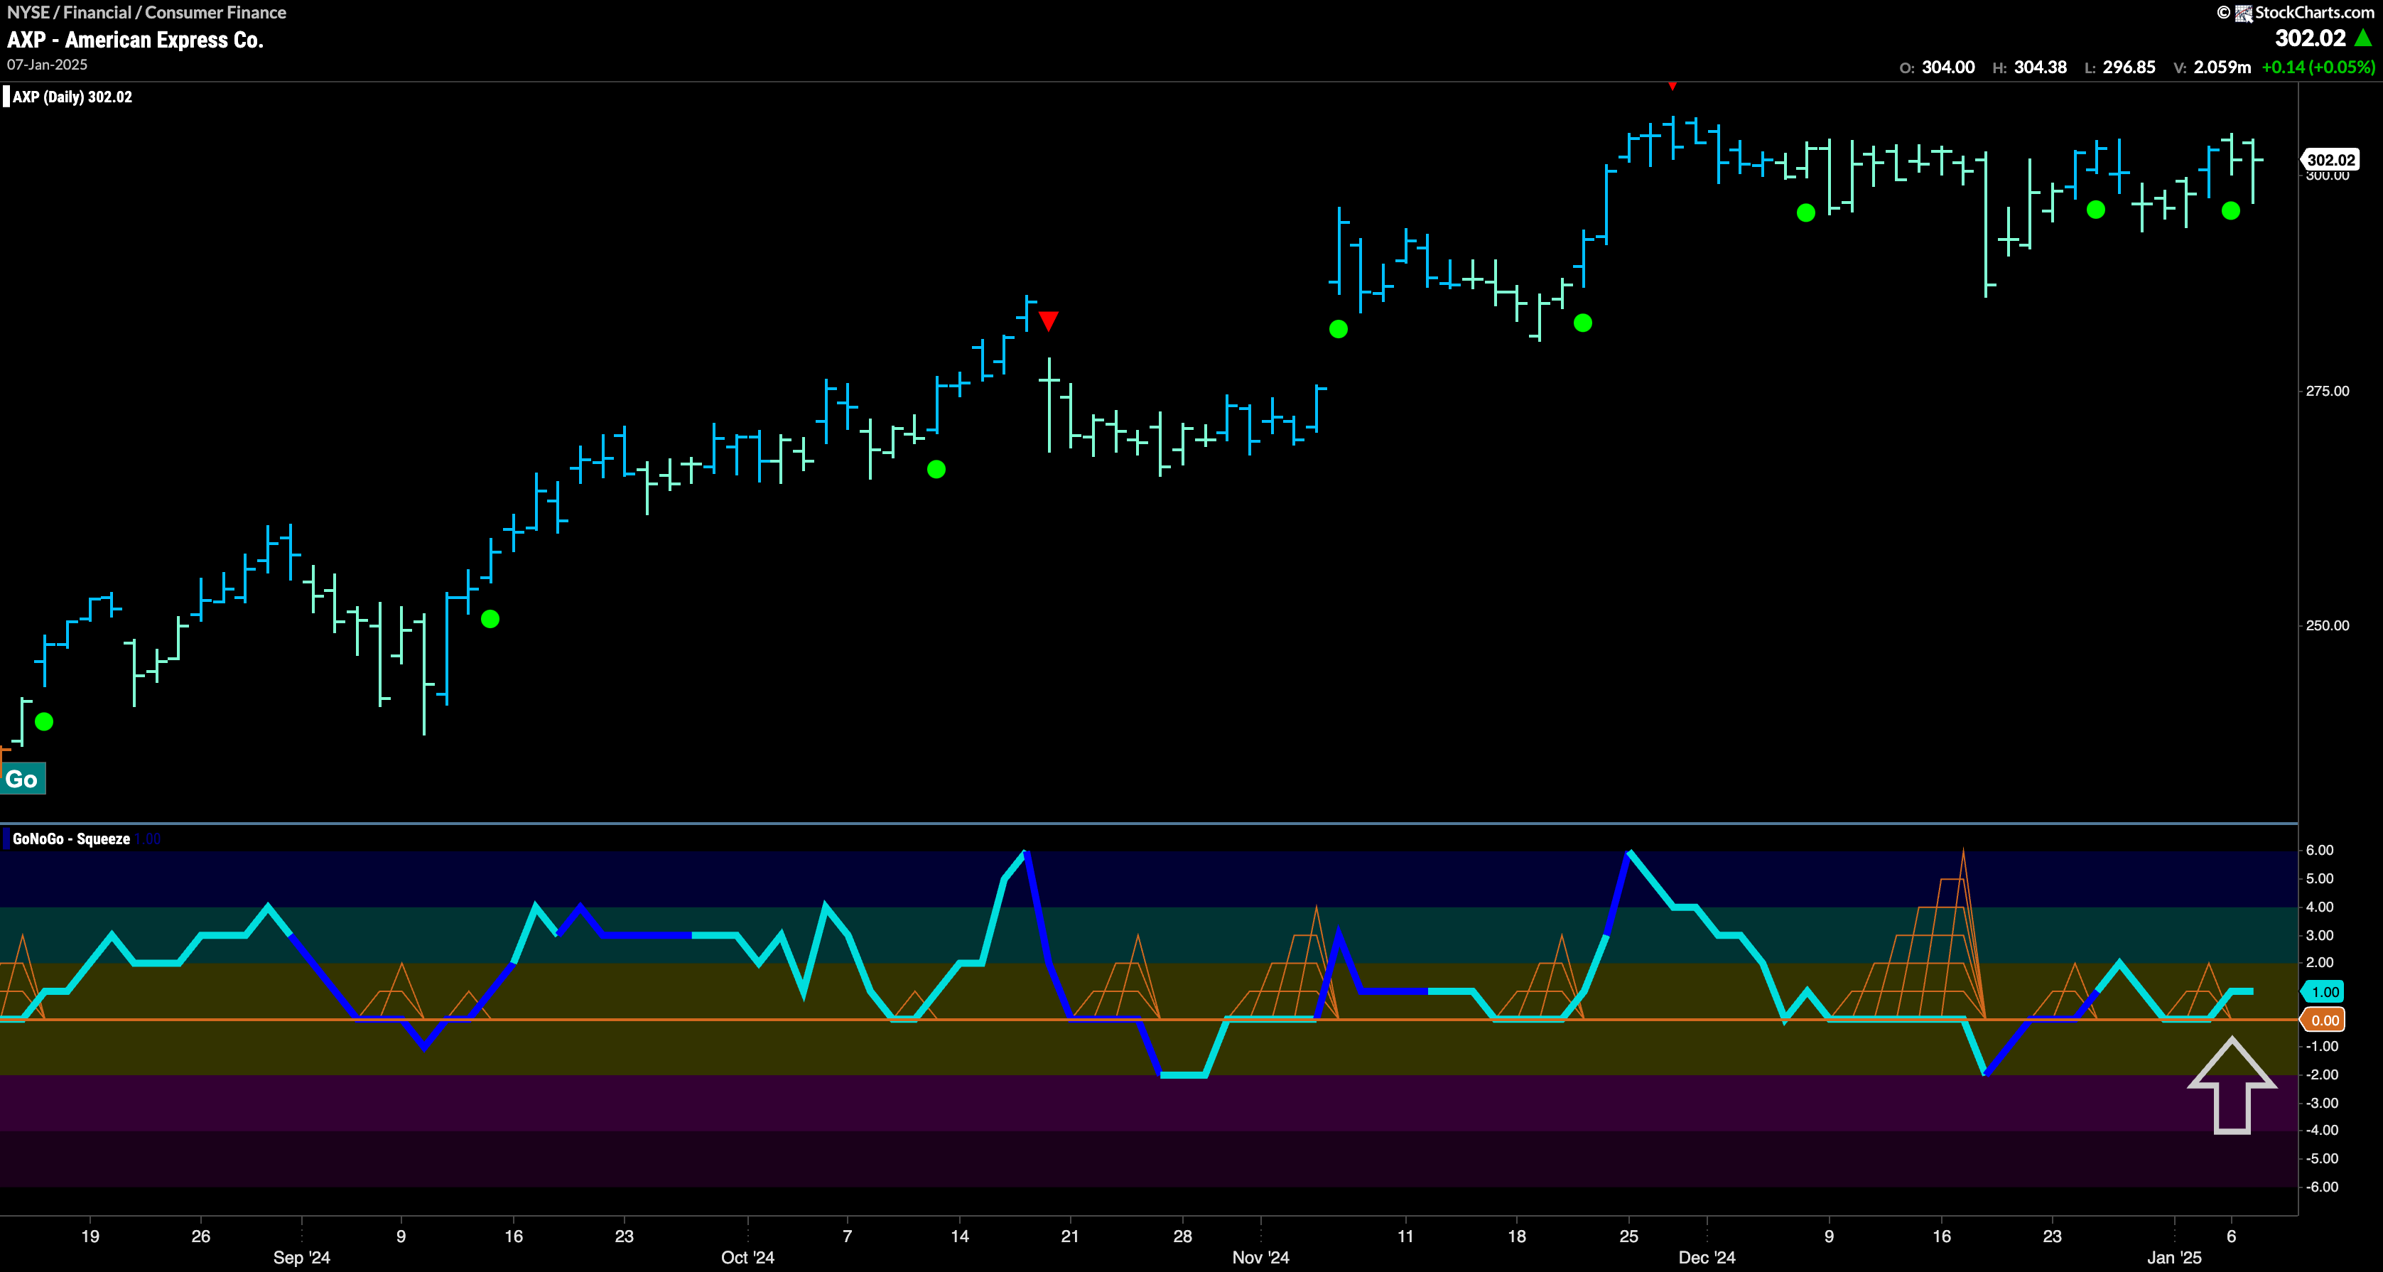Click the large red triangle marker in mid-October
Image resolution: width=2383 pixels, height=1272 pixels.
[1048, 321]
